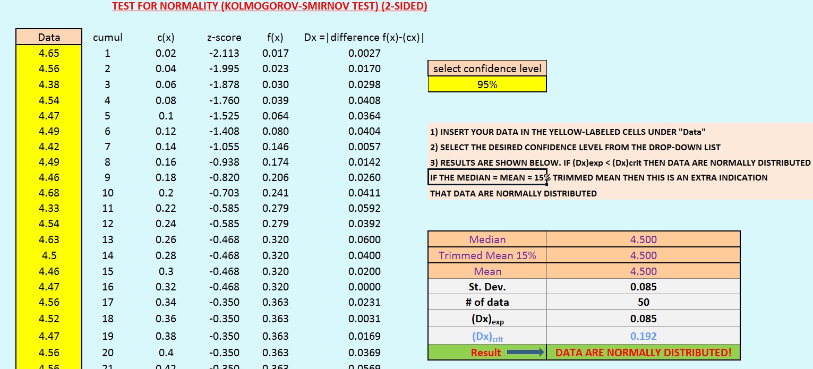The width and height of the screenshot is (813, 369).
Task: Click 'THAT DATA ARE NORMALLY DISTRIBUTED' instruction line
Action: [x=513, y=193]
